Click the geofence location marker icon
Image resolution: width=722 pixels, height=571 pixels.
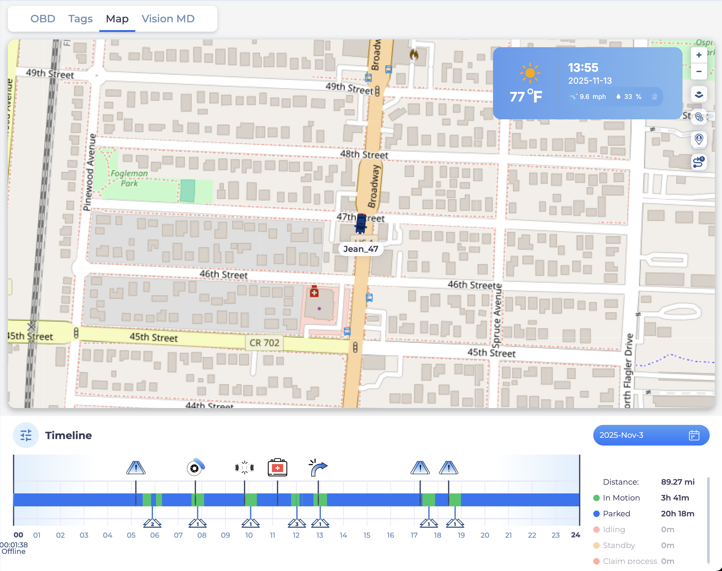[x=699, y=139]
